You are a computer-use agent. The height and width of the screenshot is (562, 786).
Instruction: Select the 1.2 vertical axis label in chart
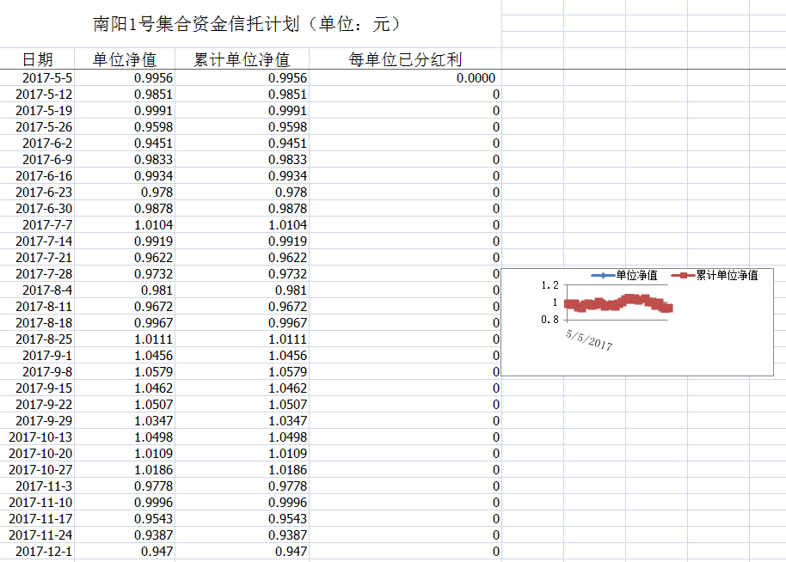[550, 286]
